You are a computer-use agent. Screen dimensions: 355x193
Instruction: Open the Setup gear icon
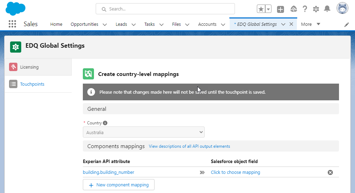point(316,9)
